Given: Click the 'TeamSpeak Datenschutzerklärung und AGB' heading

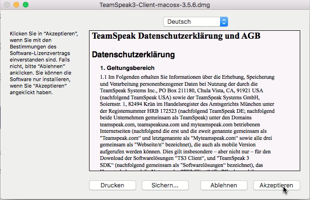Looking at the screenshot, I should point(176,36).
